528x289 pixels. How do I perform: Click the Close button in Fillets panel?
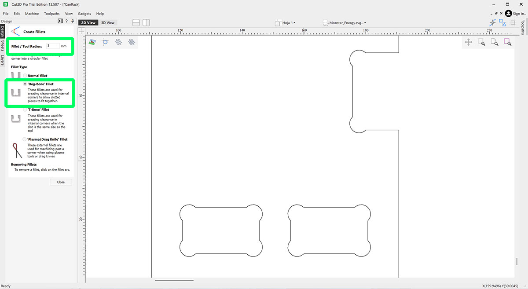coord(61,182)
